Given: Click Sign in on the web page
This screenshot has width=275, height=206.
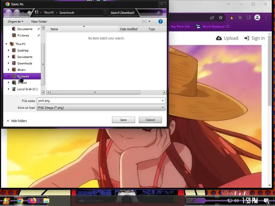Looking at the screenshot, I should pyautogui.click(x=255, y=38).
